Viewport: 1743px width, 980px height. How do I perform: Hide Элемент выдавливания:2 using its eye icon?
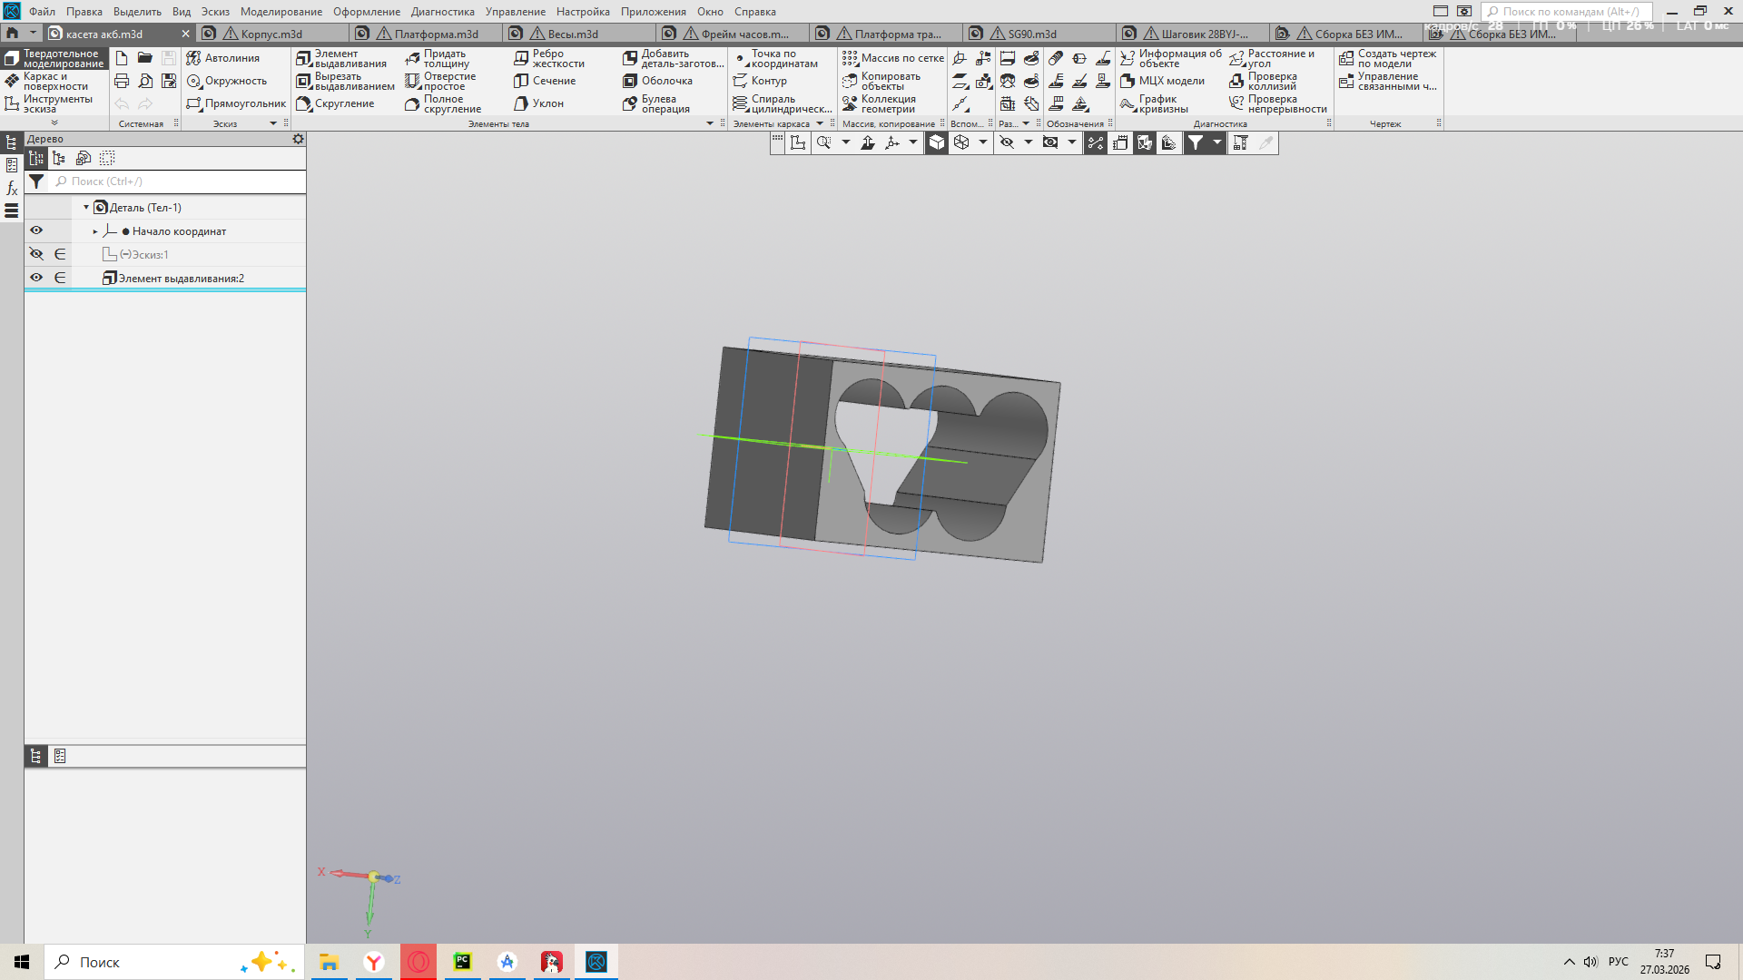click(36, 278)
